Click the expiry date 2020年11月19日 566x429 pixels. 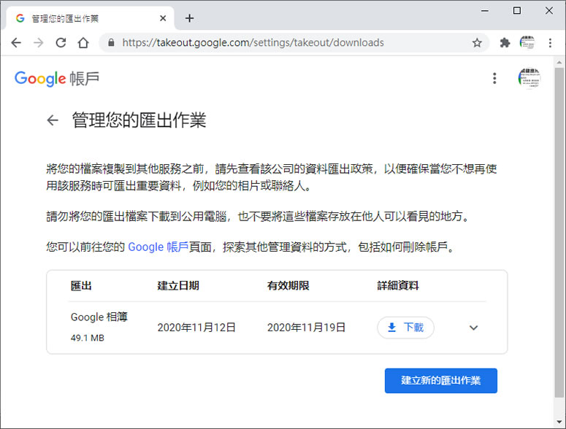(x=306, y=328)
